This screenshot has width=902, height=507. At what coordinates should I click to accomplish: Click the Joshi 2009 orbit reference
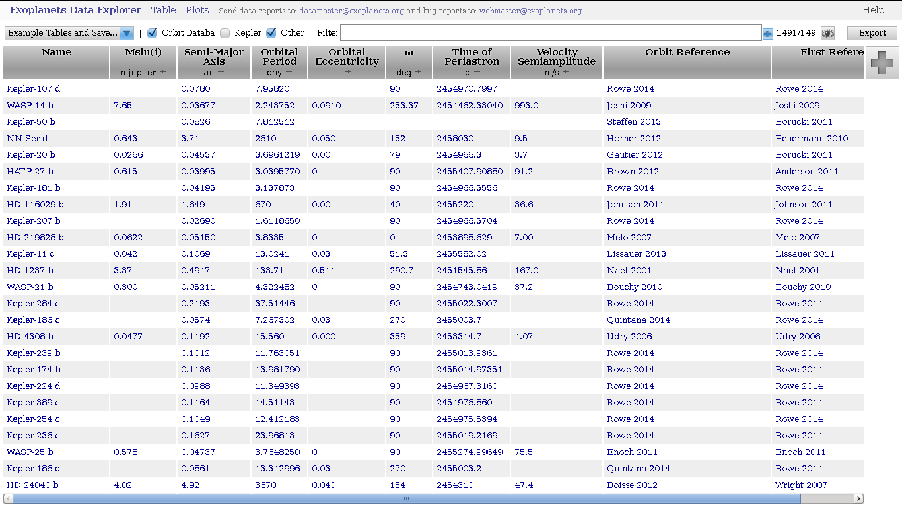pyautogui.click(x=629, y=105)
